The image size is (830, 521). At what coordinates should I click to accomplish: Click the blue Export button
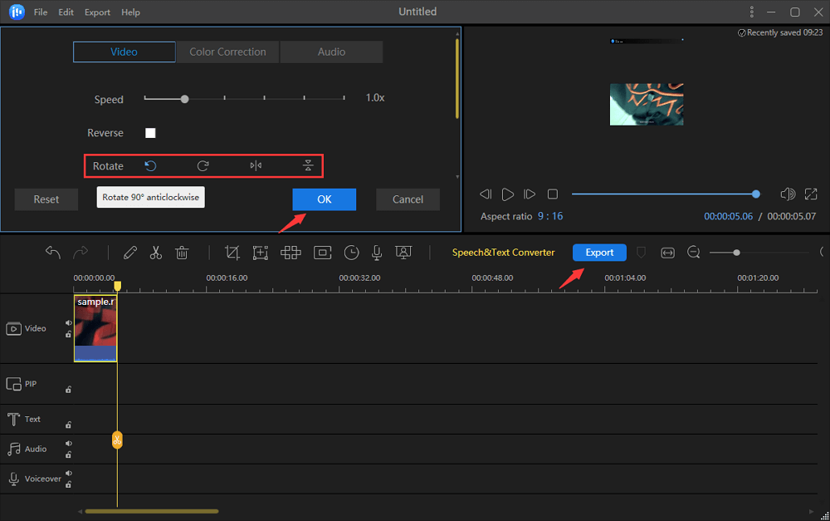coord(599,253)
